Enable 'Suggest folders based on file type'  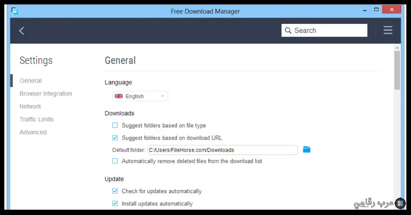[115, 125]
